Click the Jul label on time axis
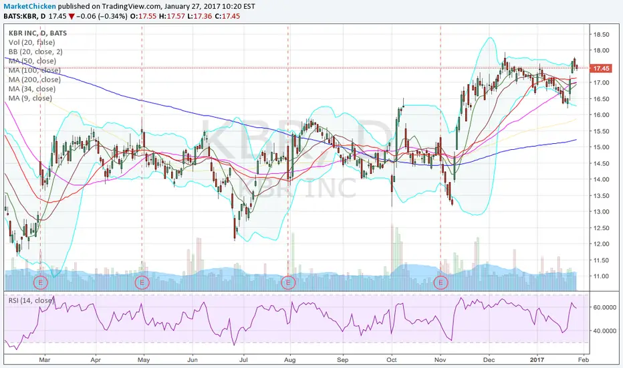 tap(243, 360)
